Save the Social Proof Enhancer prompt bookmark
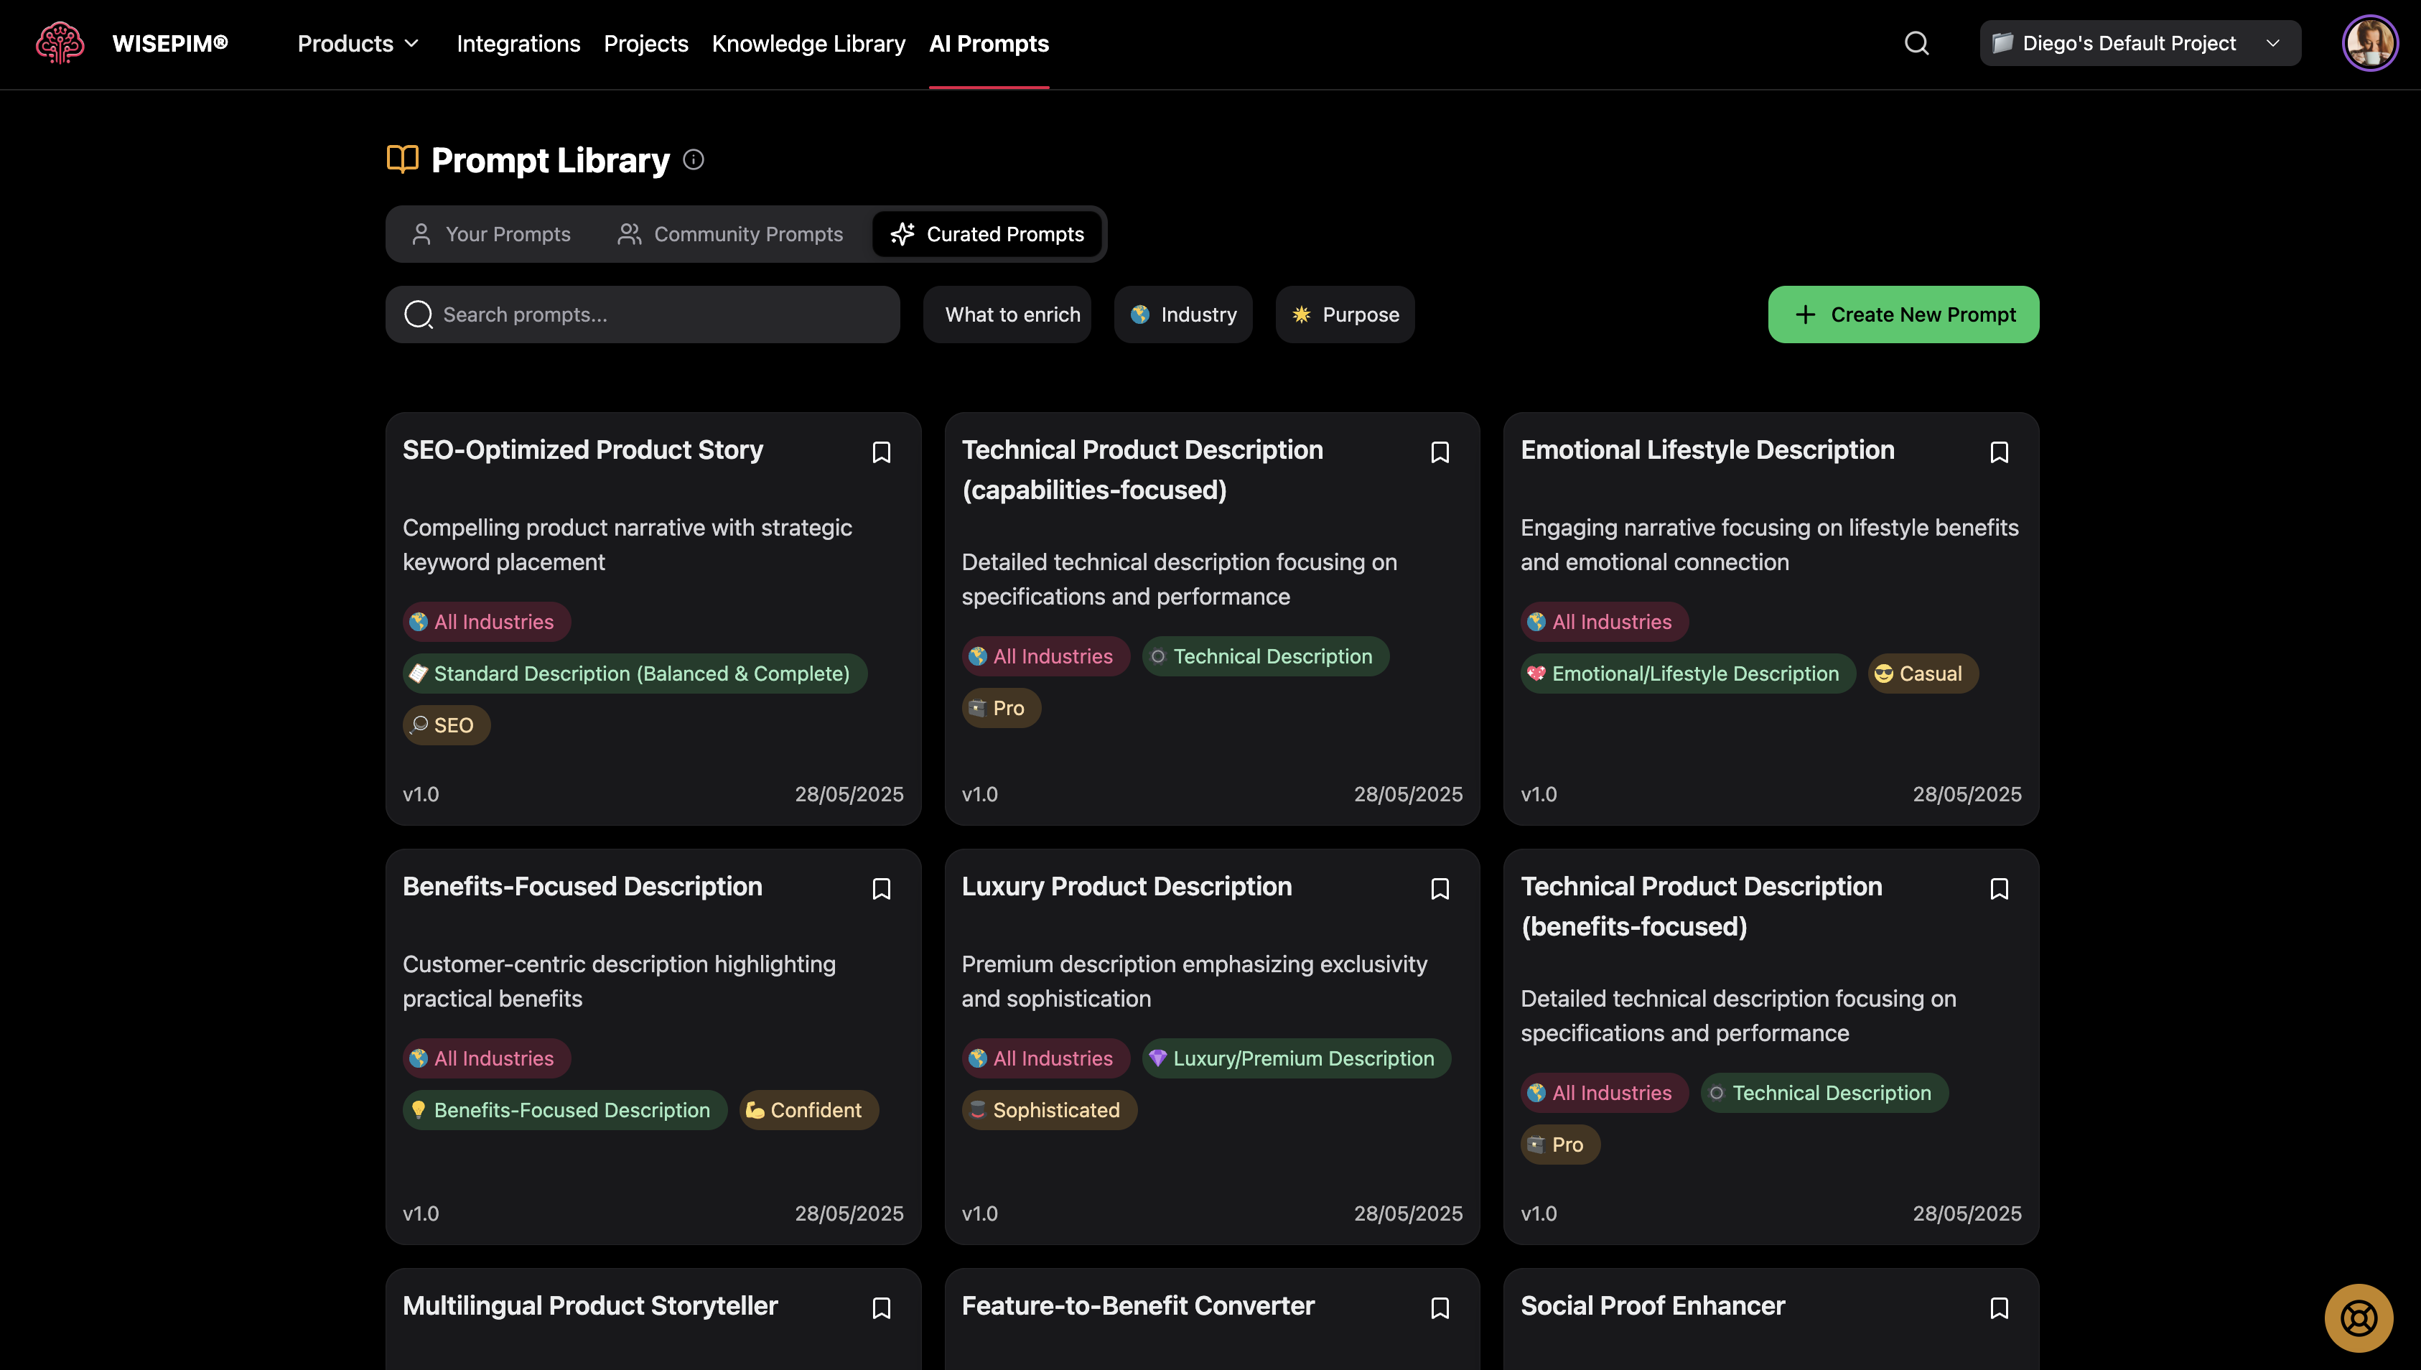2421x1370 pixels. [1999, 1308]
